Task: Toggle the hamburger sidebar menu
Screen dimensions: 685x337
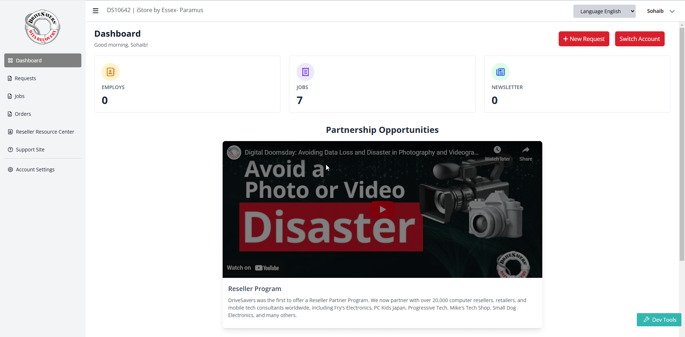Action: click(x=96, y=11)
